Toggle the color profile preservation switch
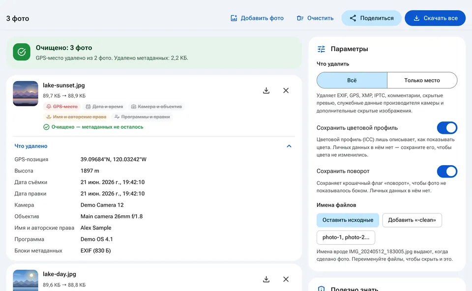472x291 pixels. pyautogui.click(x=447, y=128)
